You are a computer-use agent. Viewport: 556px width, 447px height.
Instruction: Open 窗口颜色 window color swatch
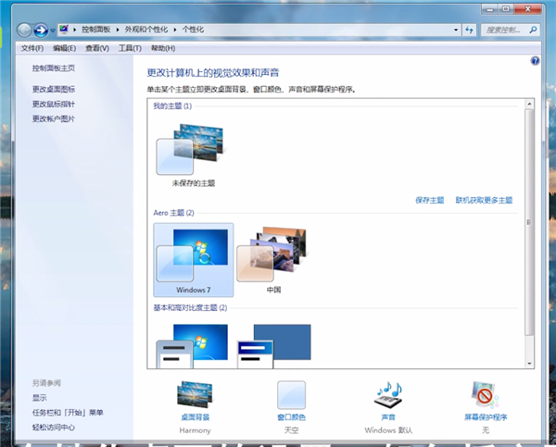pos(291,395)
